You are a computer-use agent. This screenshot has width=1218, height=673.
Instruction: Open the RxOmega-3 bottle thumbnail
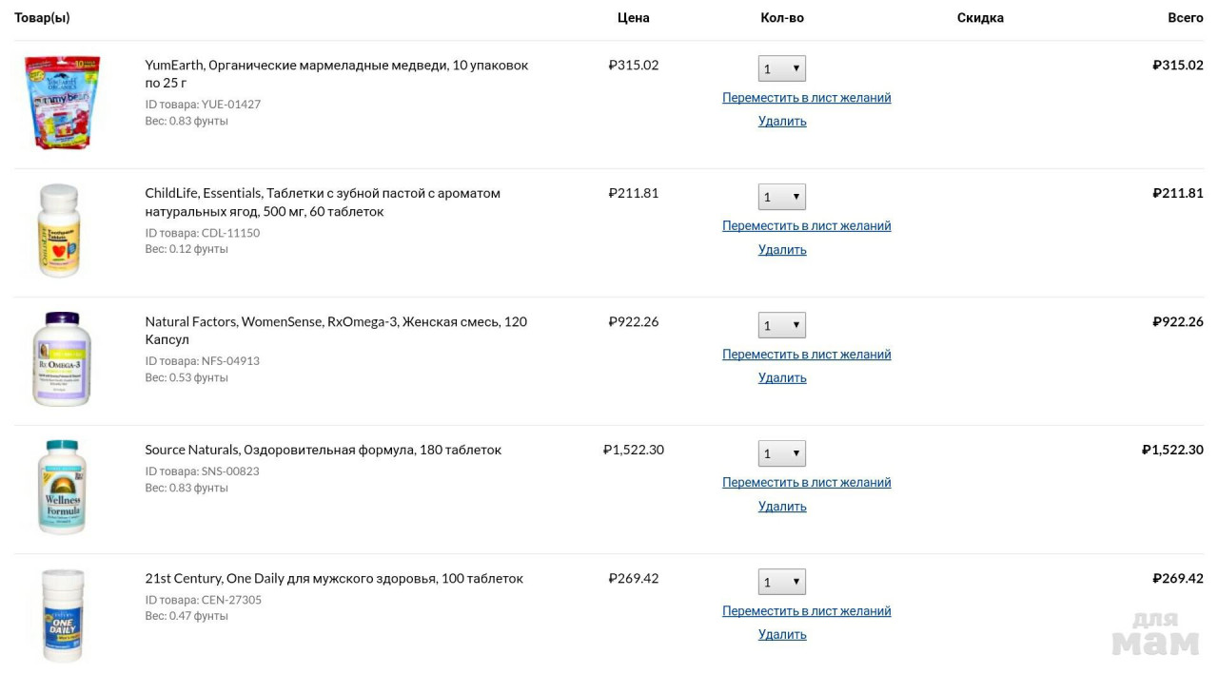(x=62, y=359)
